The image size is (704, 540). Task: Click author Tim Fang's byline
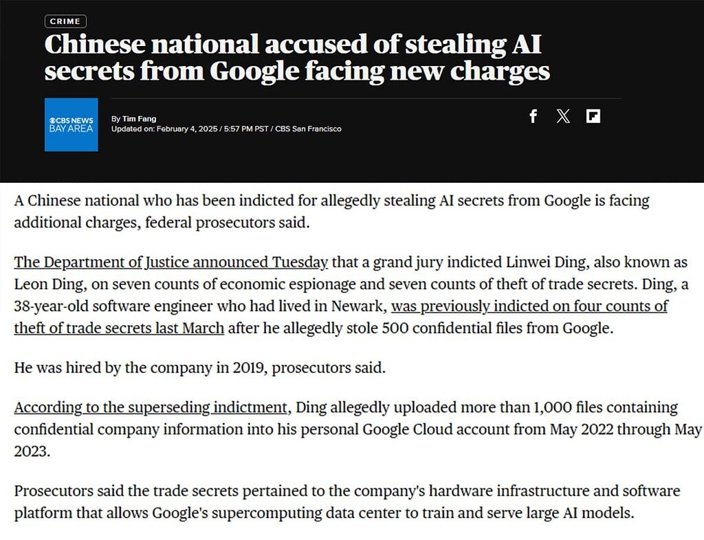[137, 118]
